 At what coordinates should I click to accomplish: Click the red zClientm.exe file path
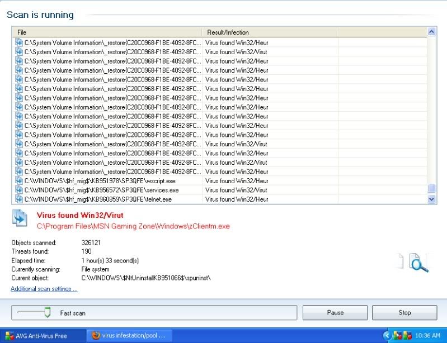pos(133,226)
